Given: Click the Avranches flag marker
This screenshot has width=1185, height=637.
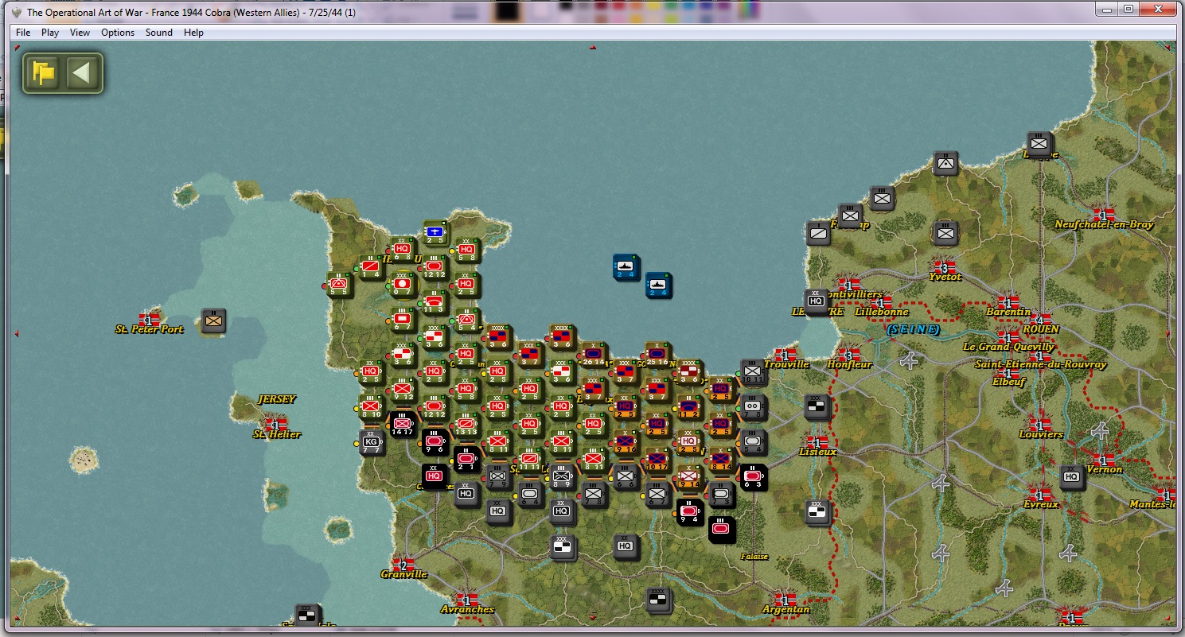Looking at the screenshot, I should coord(467,600).
